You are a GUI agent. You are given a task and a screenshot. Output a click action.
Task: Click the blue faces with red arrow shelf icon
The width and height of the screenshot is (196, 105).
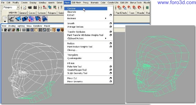(38, 19)
